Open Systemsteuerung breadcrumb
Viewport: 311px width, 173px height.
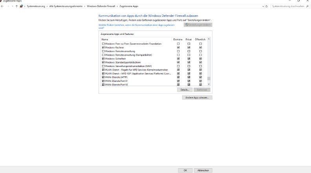pos(36,6)
